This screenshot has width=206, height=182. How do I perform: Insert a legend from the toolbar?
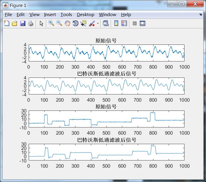coord(124,23)
